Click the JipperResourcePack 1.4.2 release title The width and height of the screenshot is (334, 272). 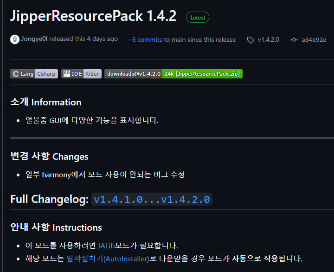(x=93, y=16)
